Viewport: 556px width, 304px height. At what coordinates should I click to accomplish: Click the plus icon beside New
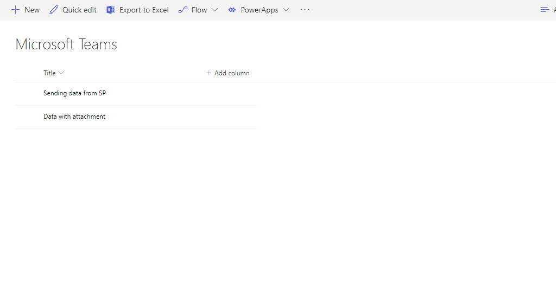tap(16, 10)
